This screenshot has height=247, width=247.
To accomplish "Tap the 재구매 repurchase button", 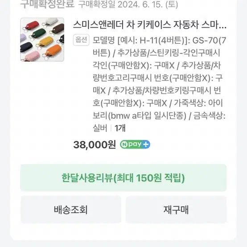I will (x=176, y=210).
